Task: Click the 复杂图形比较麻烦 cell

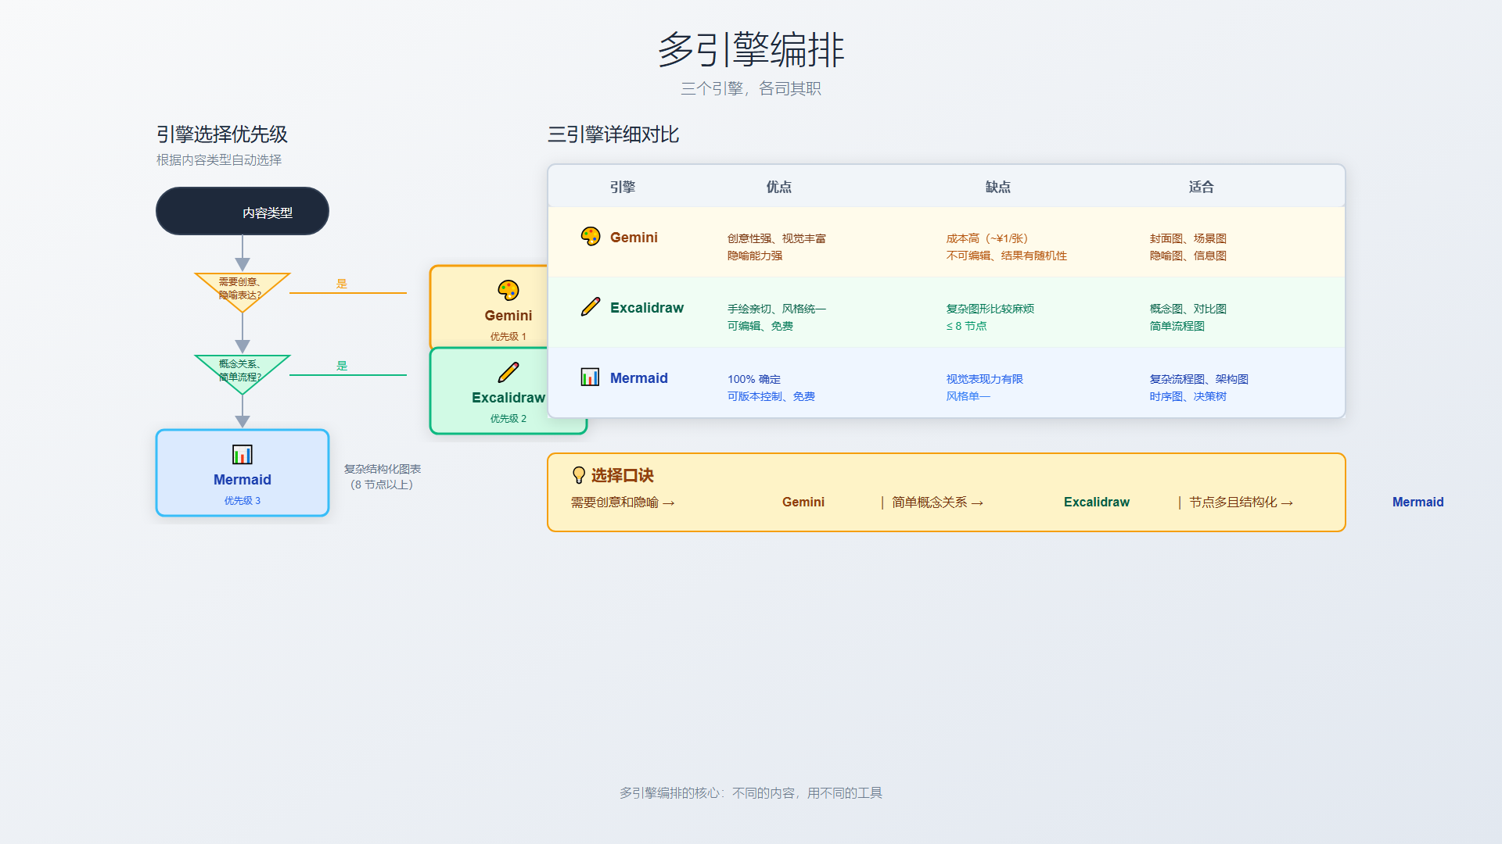Action: tap(990, 309)
